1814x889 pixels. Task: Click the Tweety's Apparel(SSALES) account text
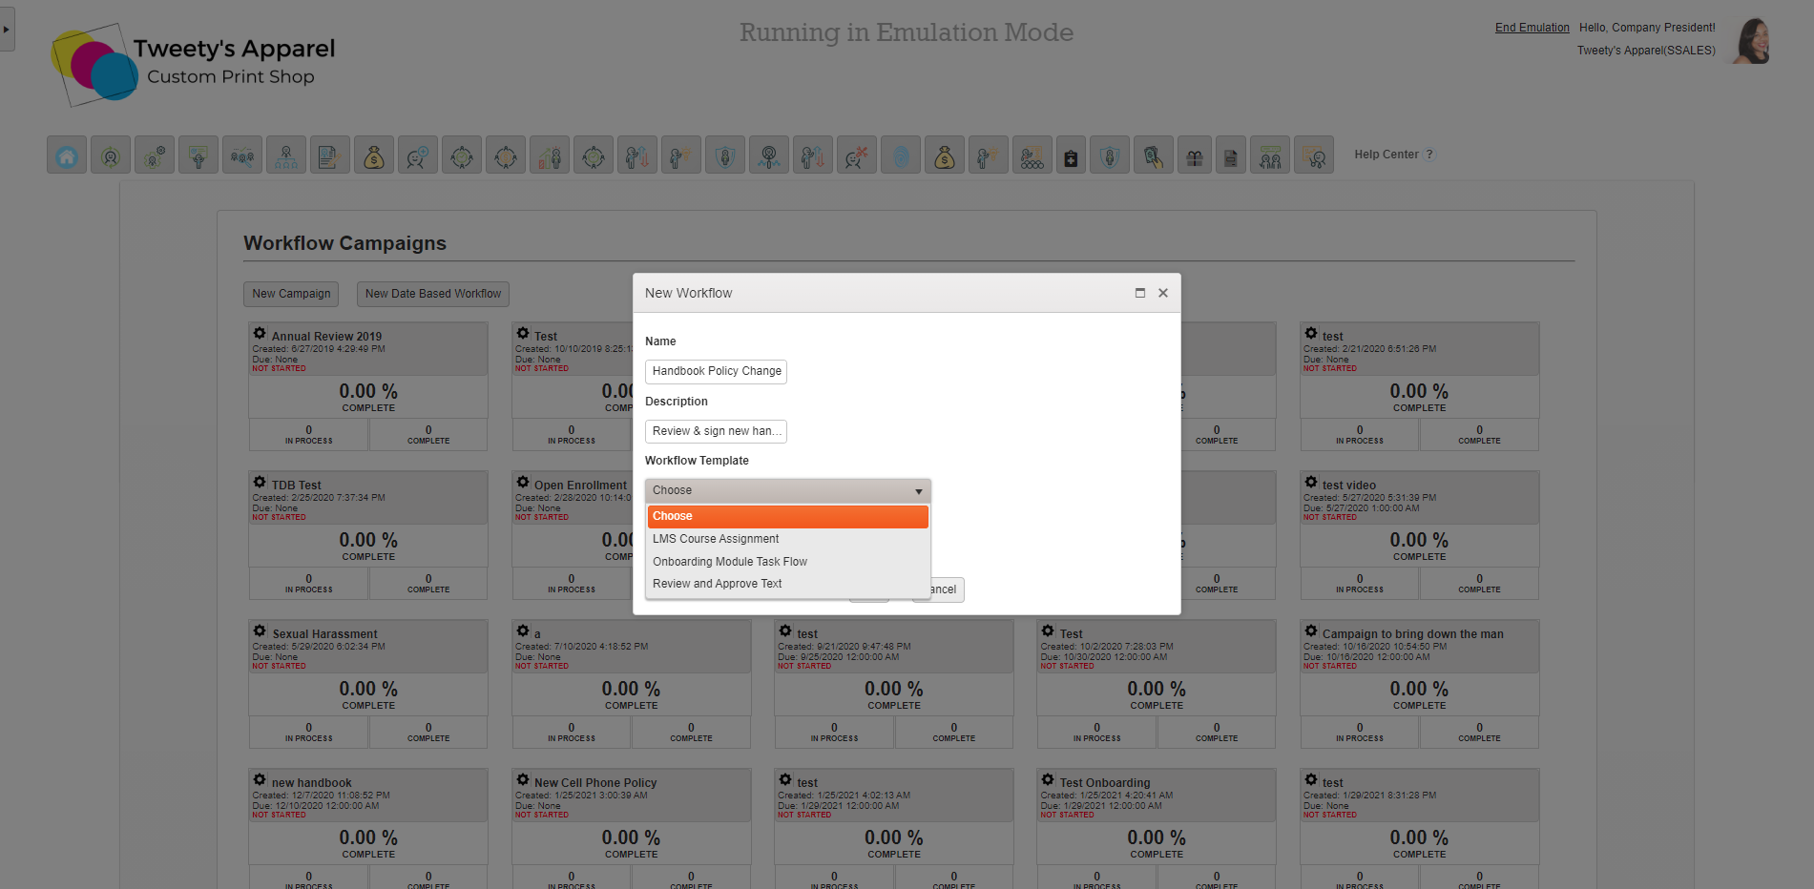point(1646,51)
